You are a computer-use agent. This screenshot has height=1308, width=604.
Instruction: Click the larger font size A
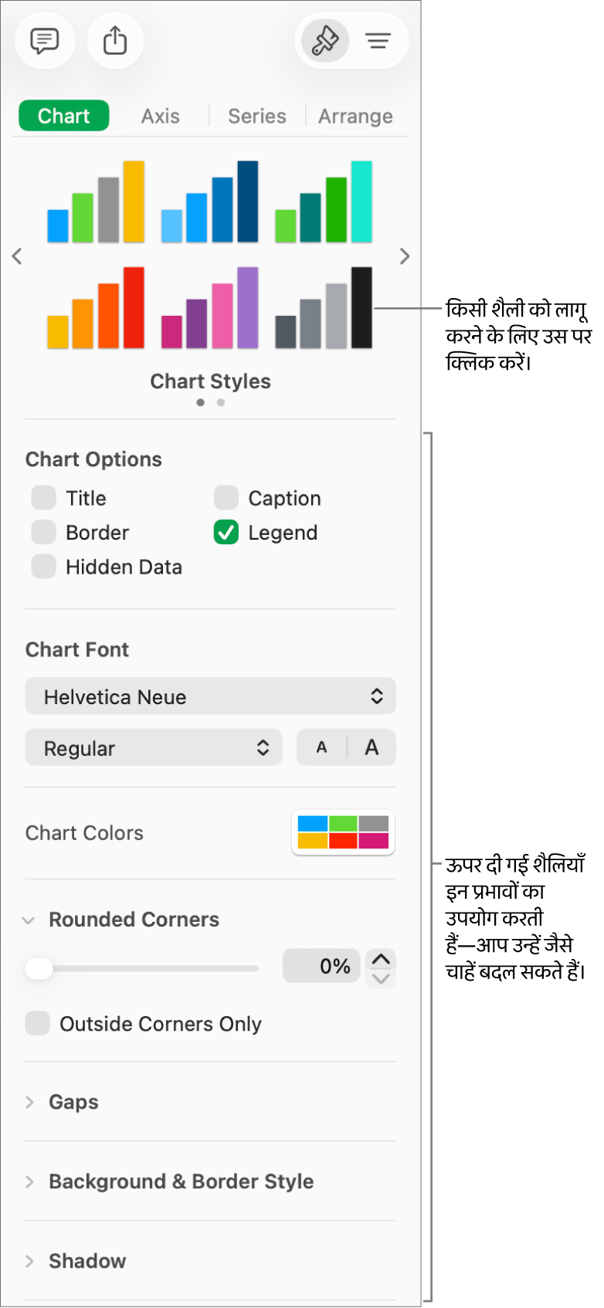(372, 747)
